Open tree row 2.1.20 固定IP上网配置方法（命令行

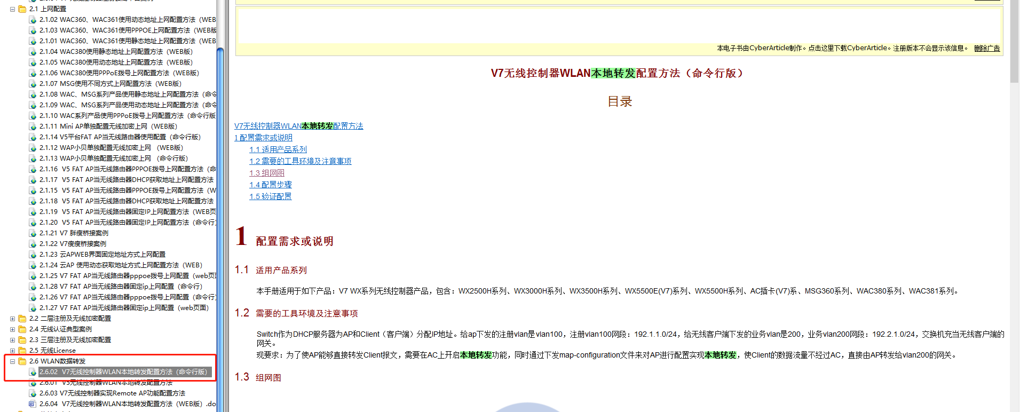click(x=128, y=223)
